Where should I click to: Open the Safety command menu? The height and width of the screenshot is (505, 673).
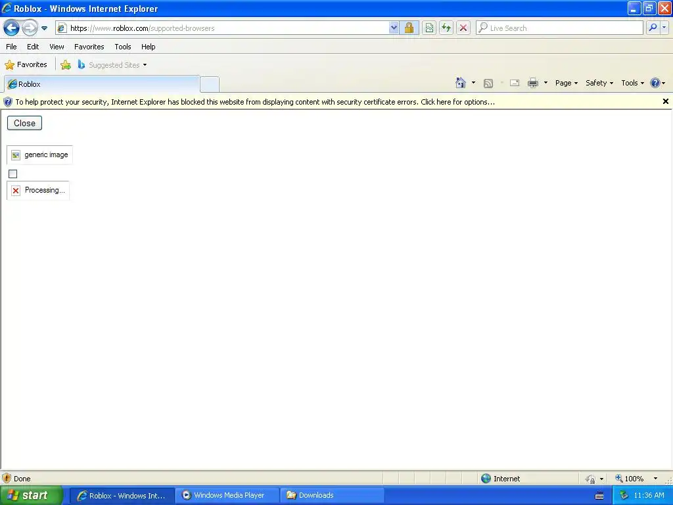click(x=599, y=83)
